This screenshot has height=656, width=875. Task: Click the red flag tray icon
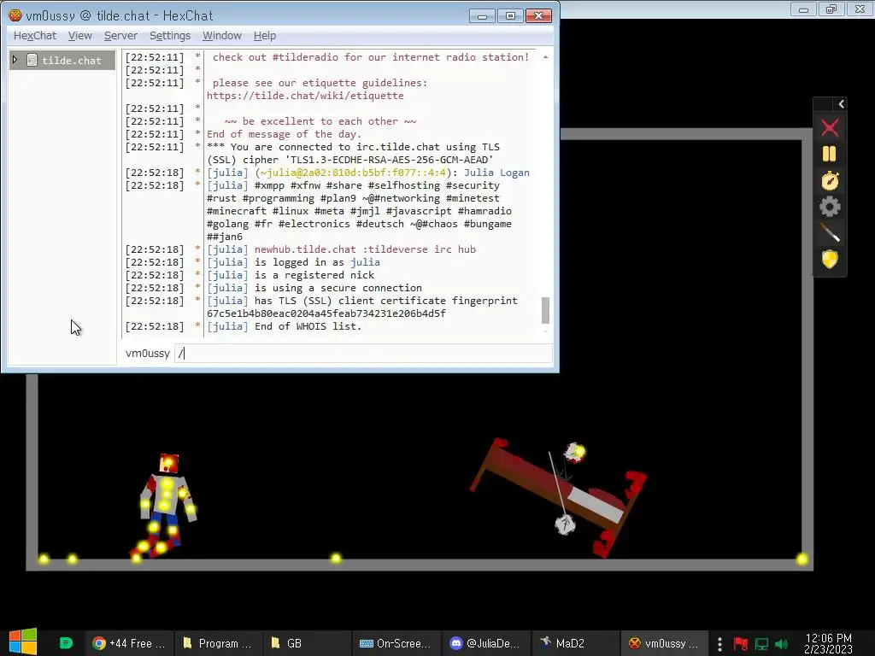coord(741,644)
